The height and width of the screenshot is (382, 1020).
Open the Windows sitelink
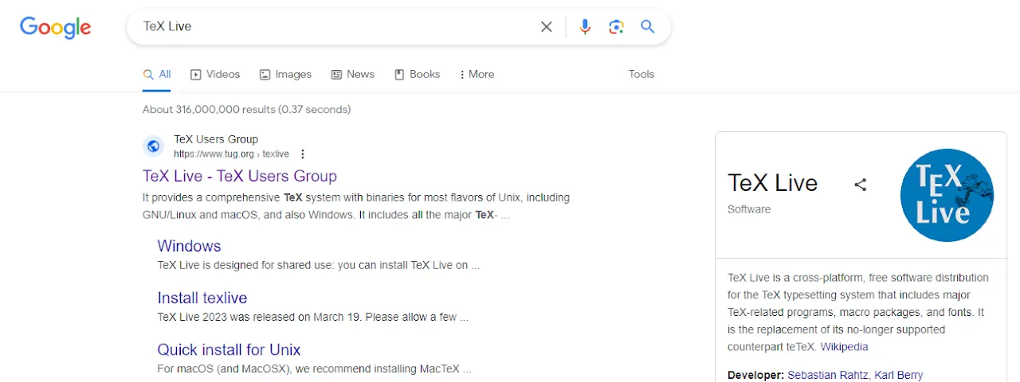[189, 246]
